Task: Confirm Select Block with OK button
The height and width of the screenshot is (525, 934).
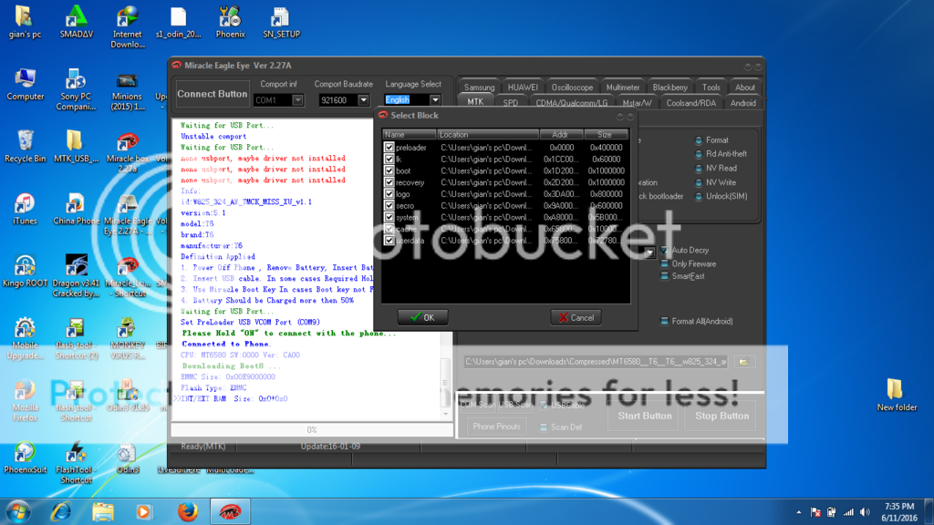Action: click(422, 317)
